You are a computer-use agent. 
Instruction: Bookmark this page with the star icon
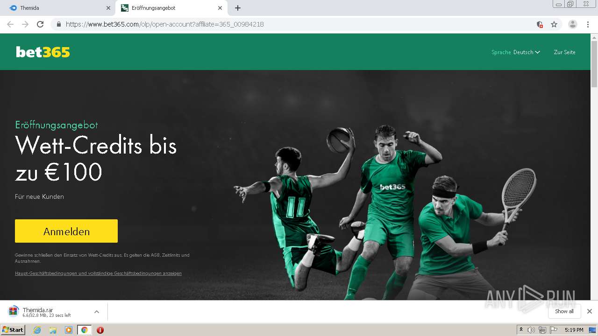click(x=554, y=24)
